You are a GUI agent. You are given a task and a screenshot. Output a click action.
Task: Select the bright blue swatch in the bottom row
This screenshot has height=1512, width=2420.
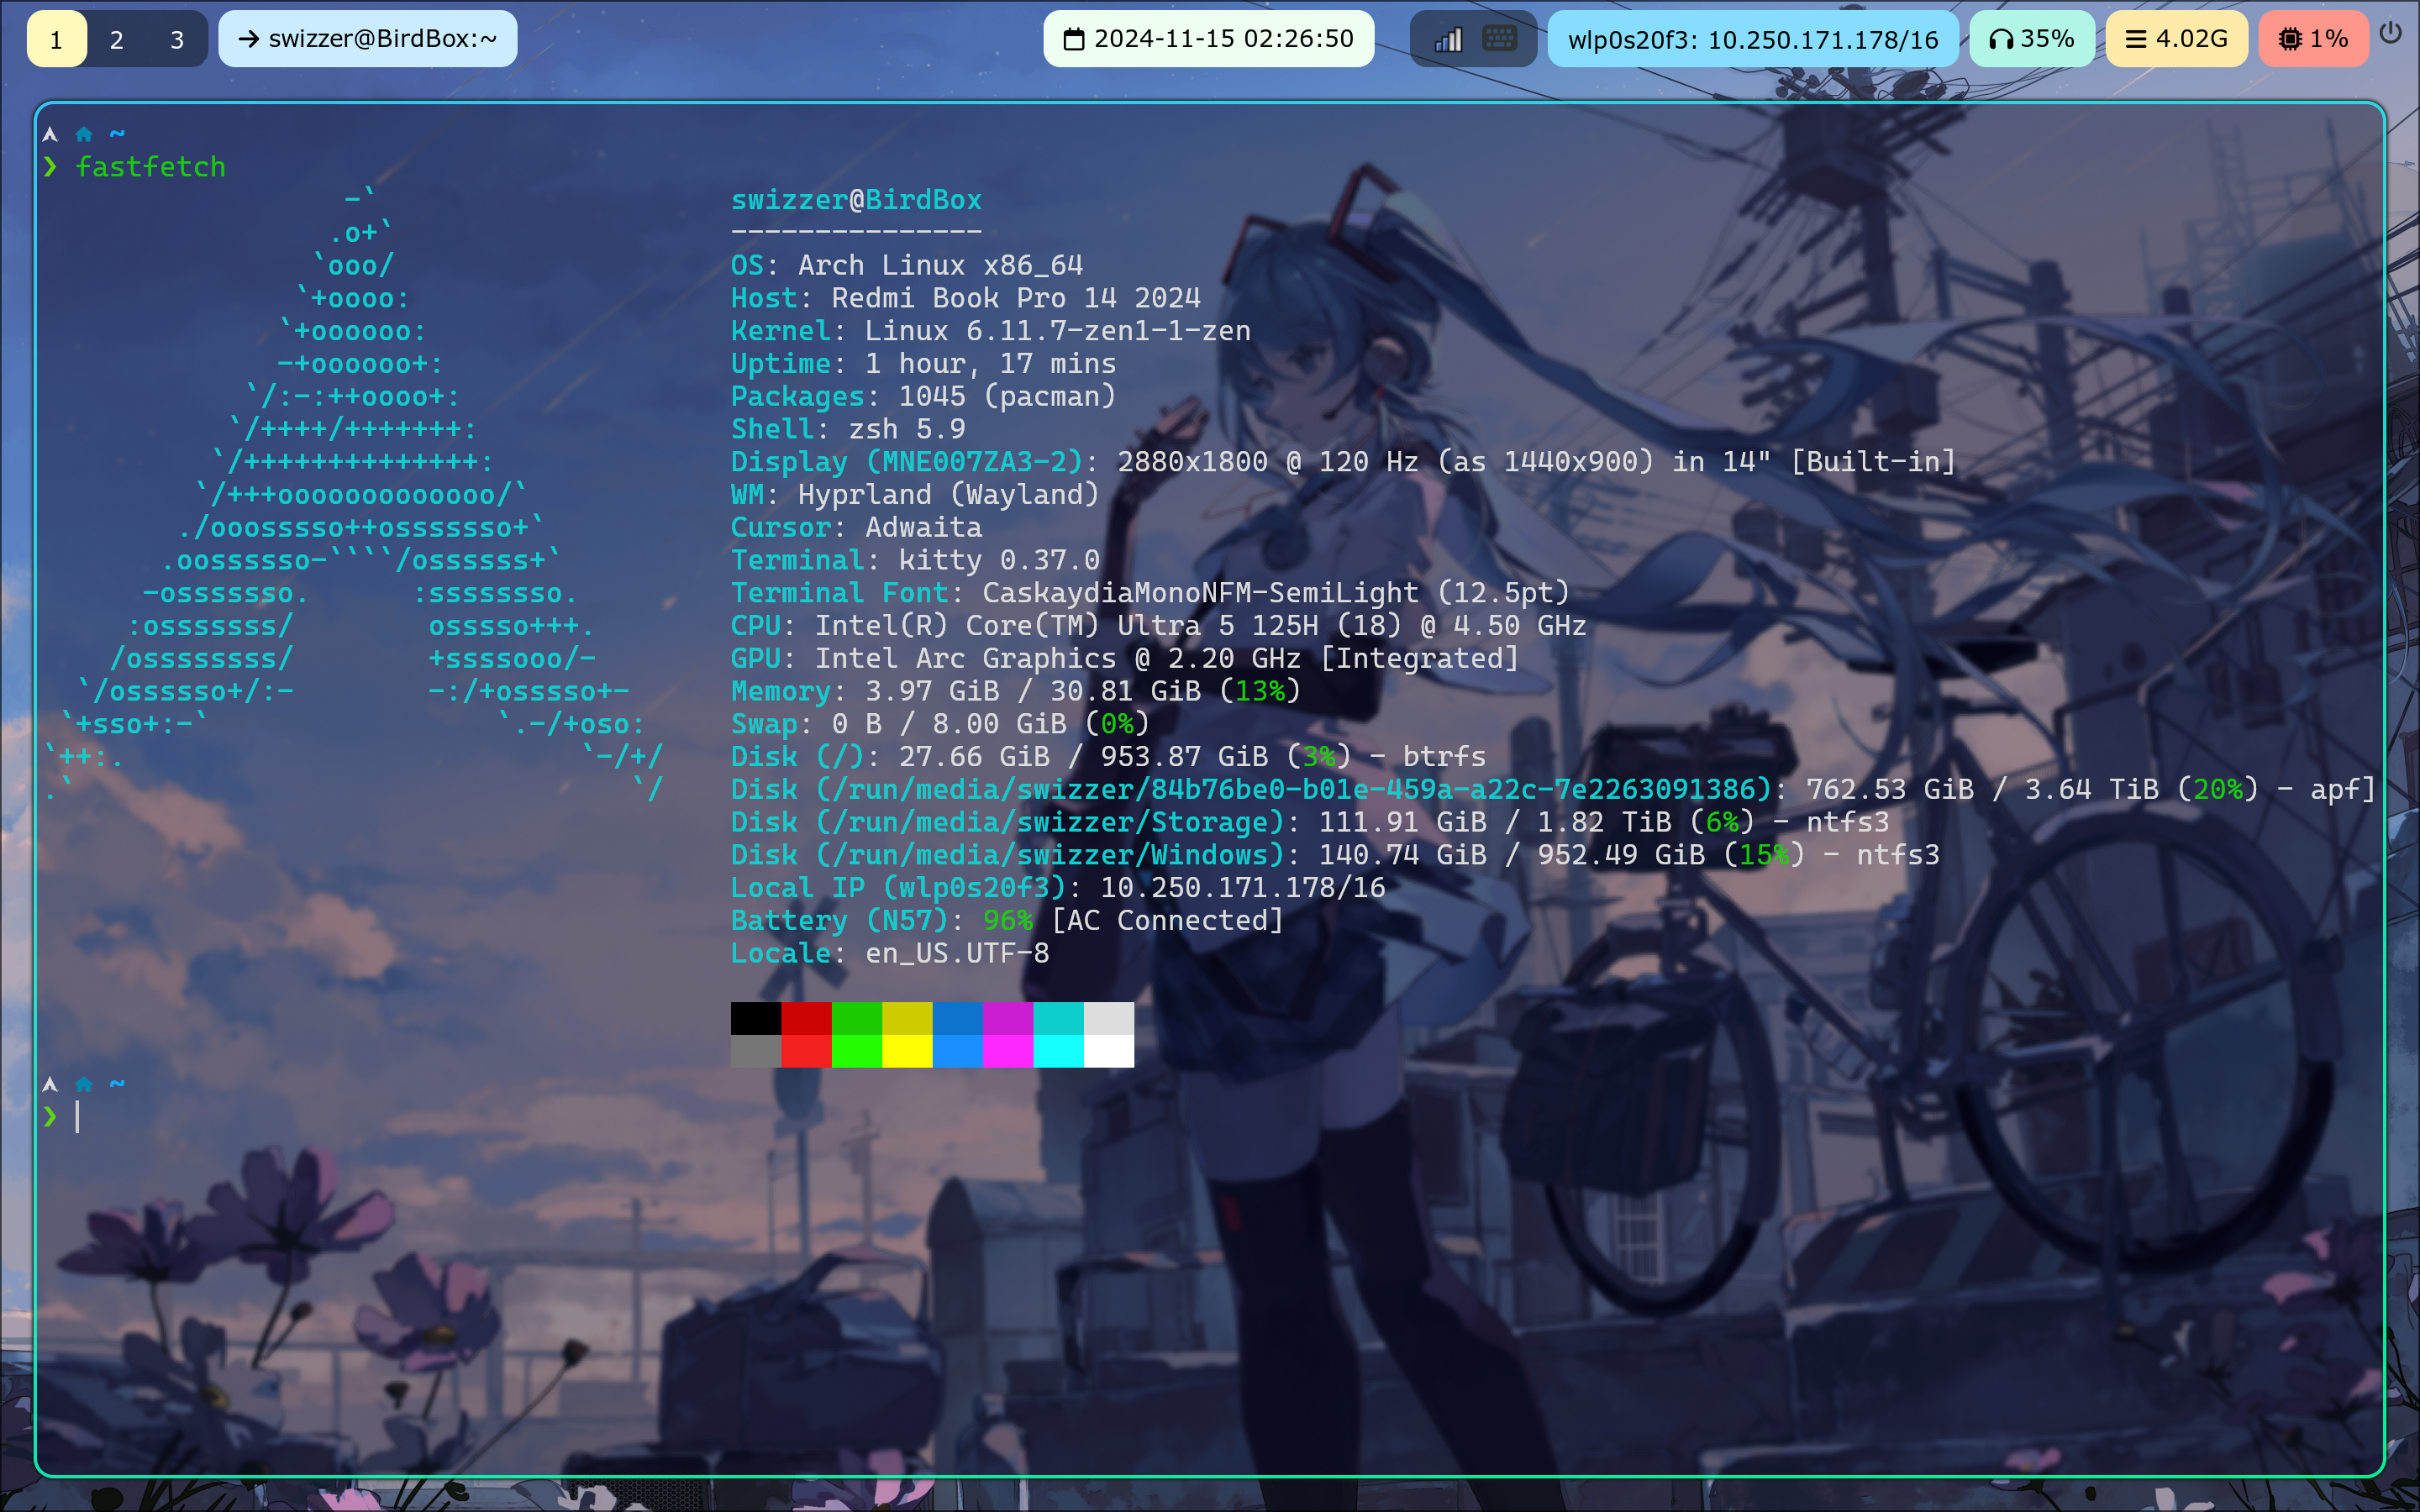[x=958, y=1051]
